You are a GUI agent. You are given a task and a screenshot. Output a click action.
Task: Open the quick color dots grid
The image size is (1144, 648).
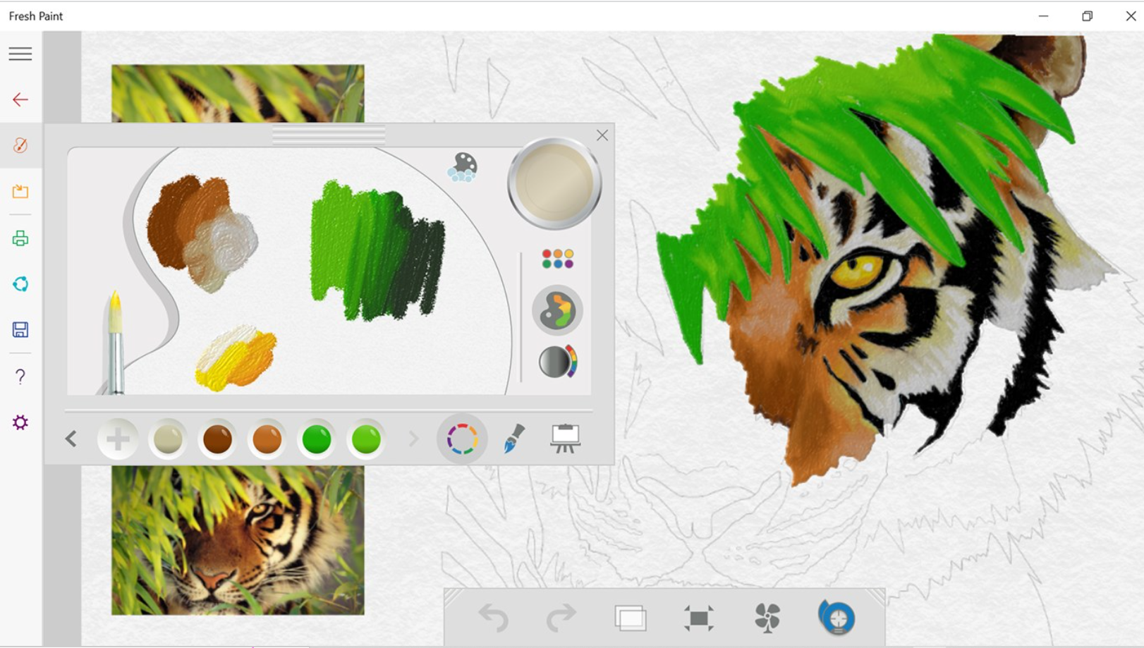tap(556, 259)
